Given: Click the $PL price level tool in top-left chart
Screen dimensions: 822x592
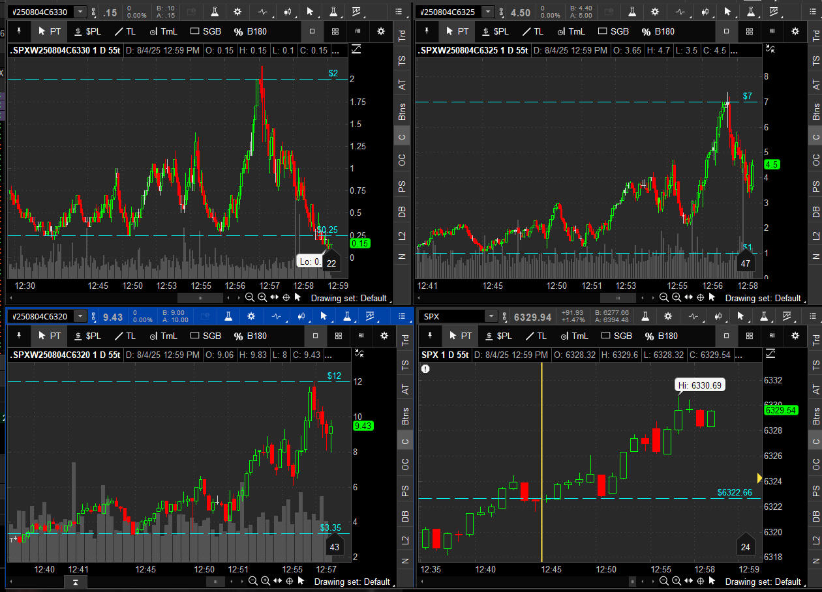Looking at the screenshot, I should coord(87,31).
